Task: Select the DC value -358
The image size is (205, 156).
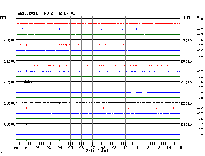Action: tap(200, 113)
